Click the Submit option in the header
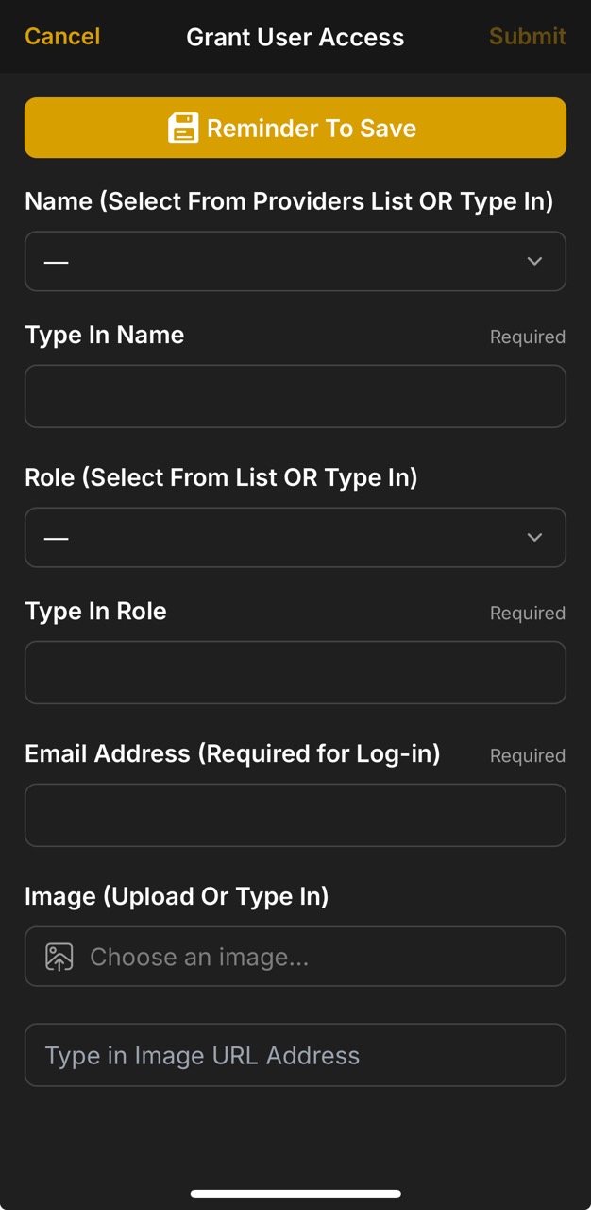This screenshot has width=591, height=1210. click(x=527, y=36)
